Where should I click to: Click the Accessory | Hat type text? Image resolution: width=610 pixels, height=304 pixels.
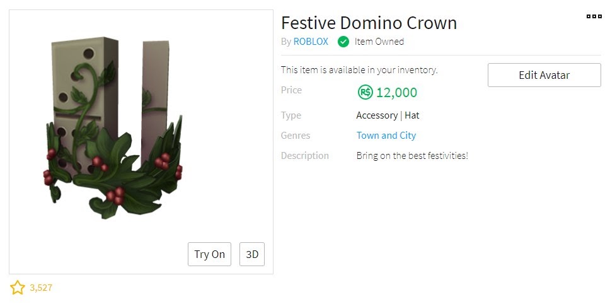388,115
